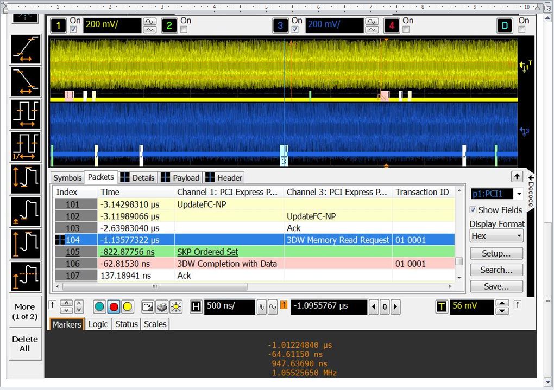
Task: Select the average voltage measurement icon
Action: point(26,276)
